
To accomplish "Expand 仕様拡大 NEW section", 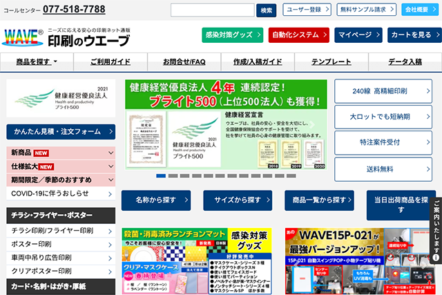I will [x=61, y=166].
